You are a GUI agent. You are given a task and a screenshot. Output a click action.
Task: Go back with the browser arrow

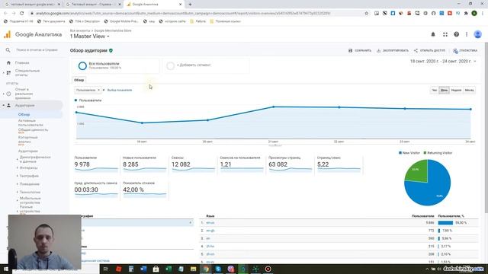tap(5, 14)
